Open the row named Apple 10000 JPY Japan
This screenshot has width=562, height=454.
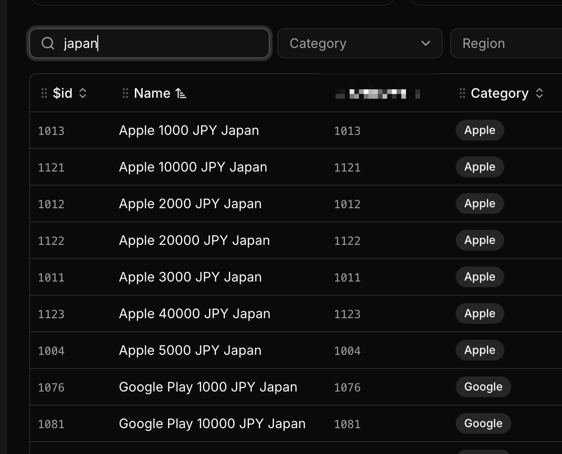pos(193,167)
